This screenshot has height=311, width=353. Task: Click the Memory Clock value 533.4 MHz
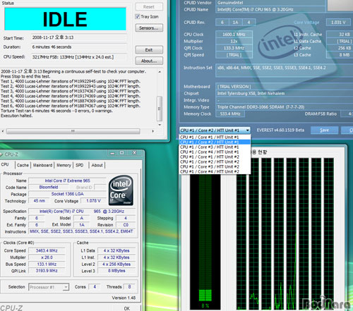(230, 114)
